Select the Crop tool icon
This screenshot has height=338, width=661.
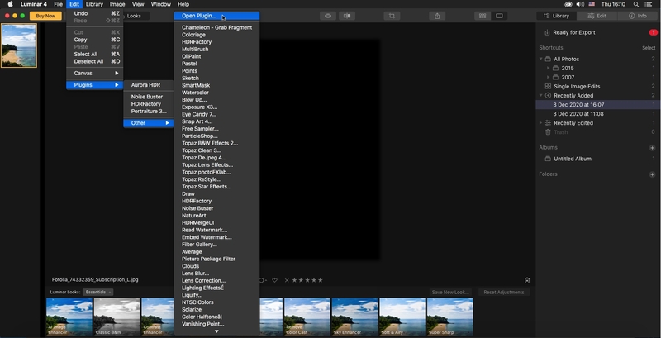tap(392, 16)
